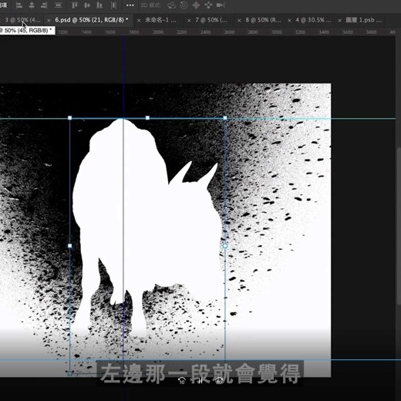
Task: Click the top-left transform handle
Action: point(69,118)
